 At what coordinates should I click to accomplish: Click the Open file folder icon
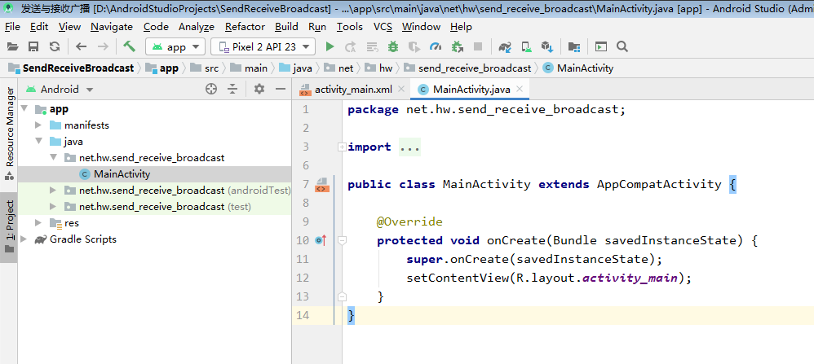click(x=12, y=47)
